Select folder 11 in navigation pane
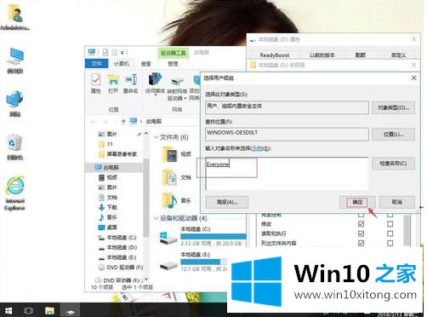Viewport: 427px width, 317px height. 106,144
